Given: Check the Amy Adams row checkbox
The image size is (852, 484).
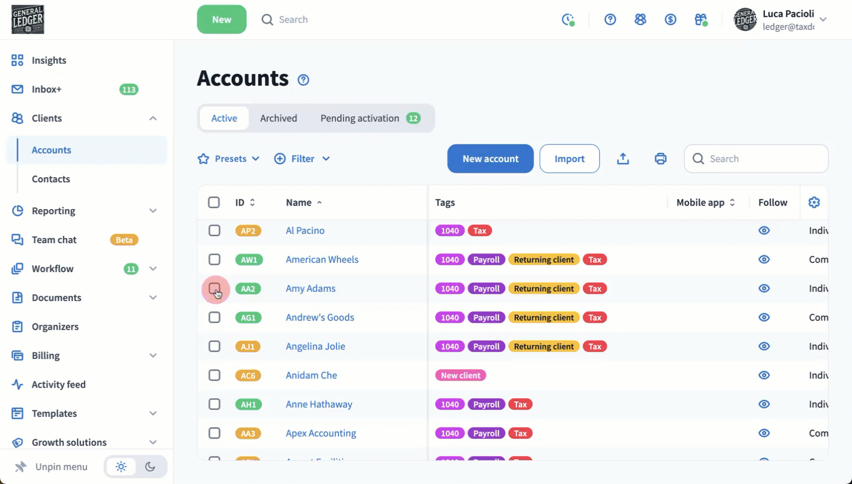Looking at the screenshot, I should click(x=214, y=288).
